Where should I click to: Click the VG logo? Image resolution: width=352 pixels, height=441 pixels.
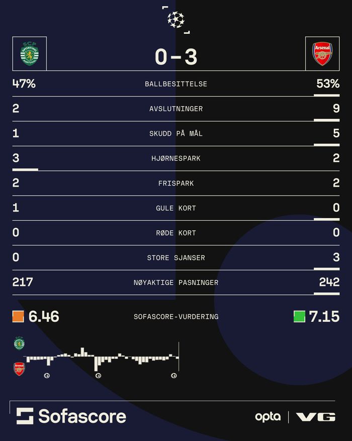coord(316,417)
